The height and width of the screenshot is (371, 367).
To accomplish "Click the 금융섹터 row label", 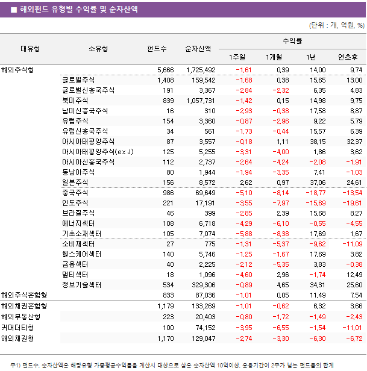I will click(x=75, y=264).
